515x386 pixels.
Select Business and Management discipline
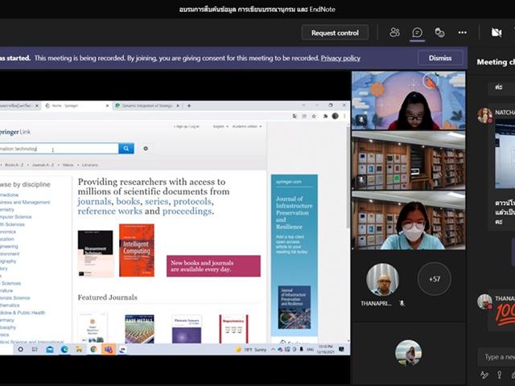25,202
